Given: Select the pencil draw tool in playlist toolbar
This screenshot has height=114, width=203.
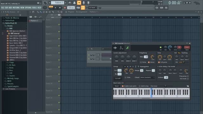Looking at the screenshot, I should click(x=38, y=12).
